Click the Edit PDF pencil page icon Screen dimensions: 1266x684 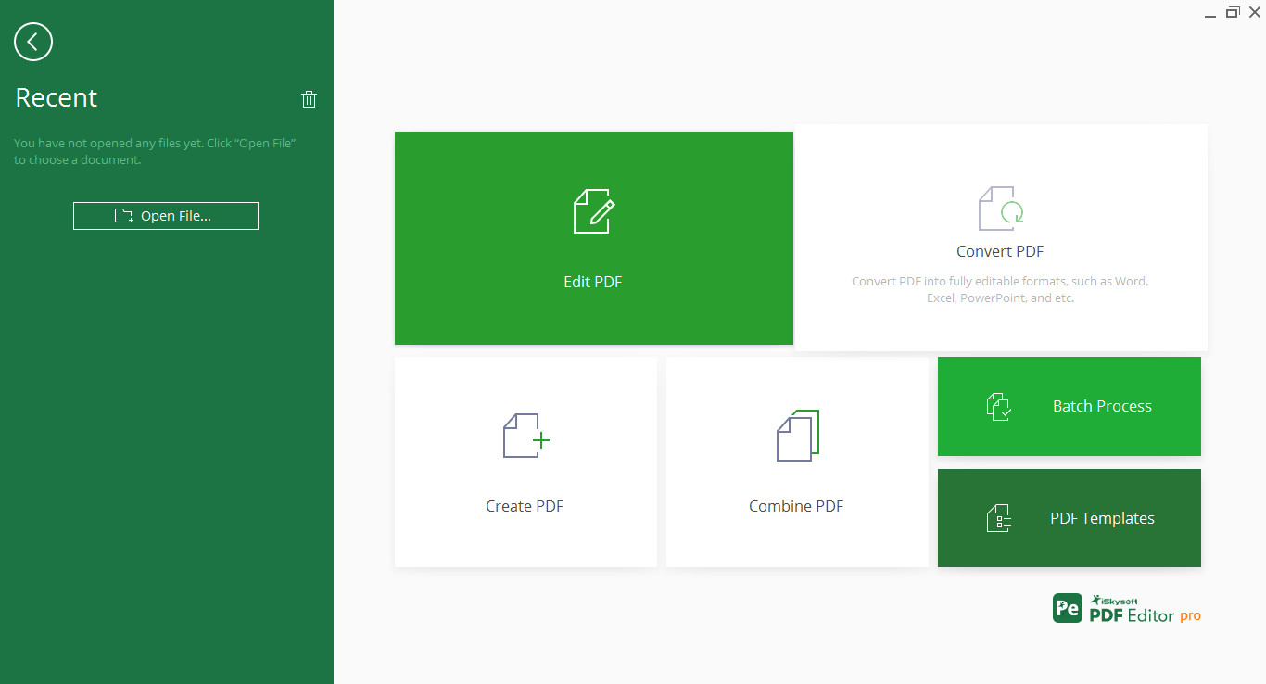click(x=594, y=210)
